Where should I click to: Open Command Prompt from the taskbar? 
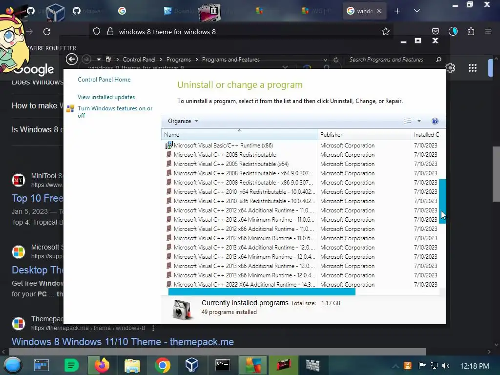223,365
